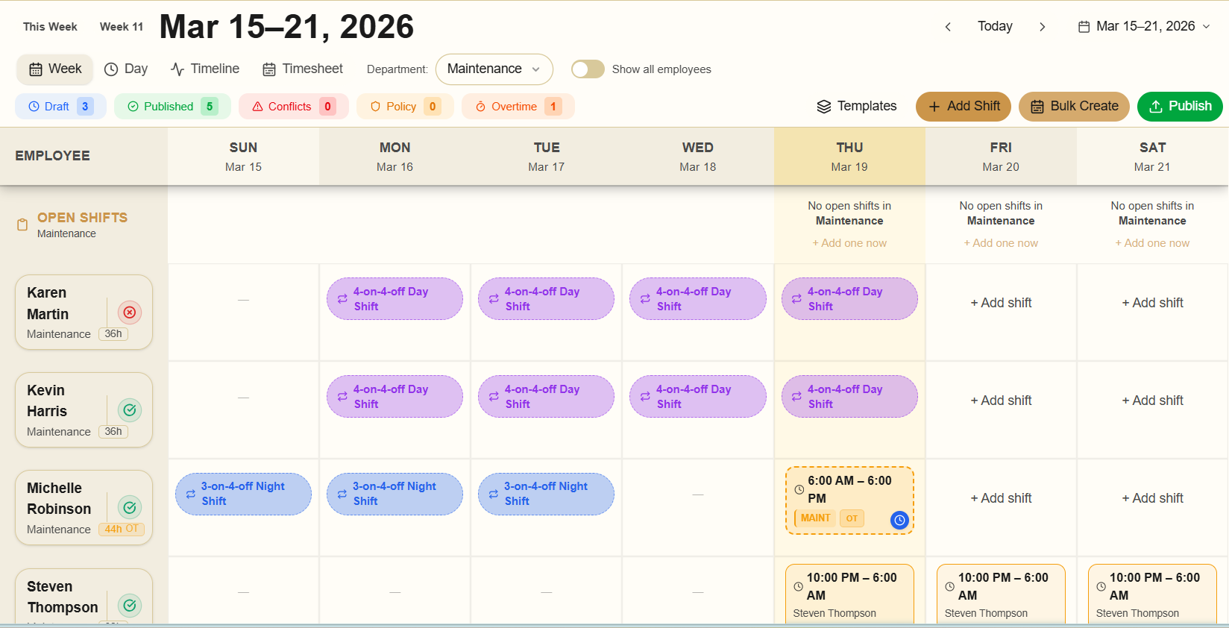Screen dimensions: 1229x628
Task: Switch to the Timesheet view tab
Action: pyautogui.click(x=302, y=69)
